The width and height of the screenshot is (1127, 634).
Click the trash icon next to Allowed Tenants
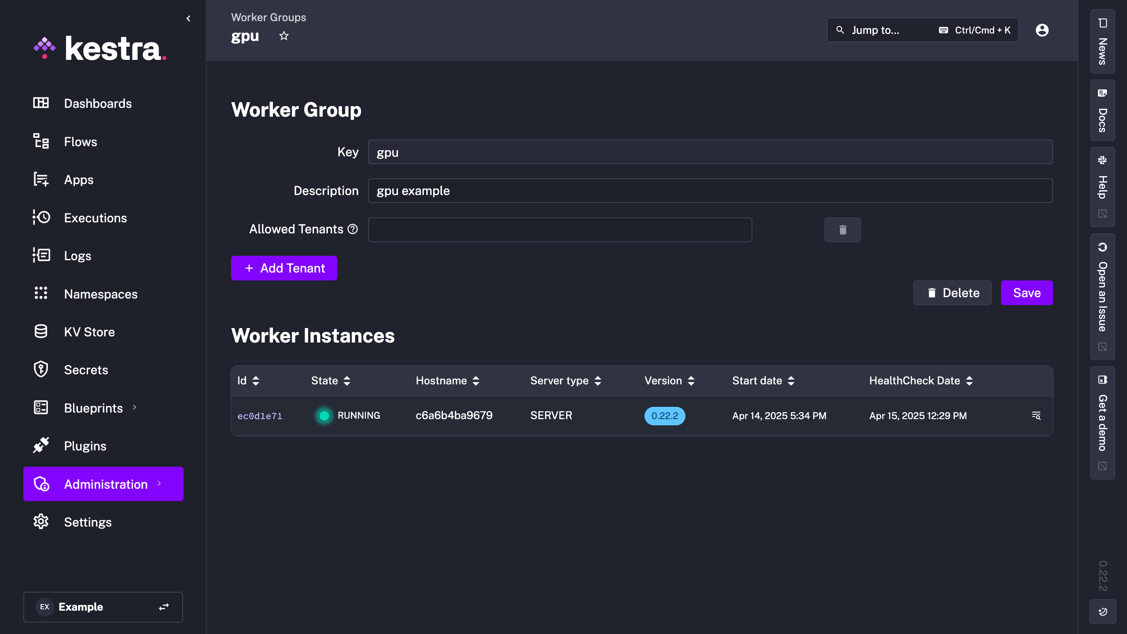[x=842, y=229]
